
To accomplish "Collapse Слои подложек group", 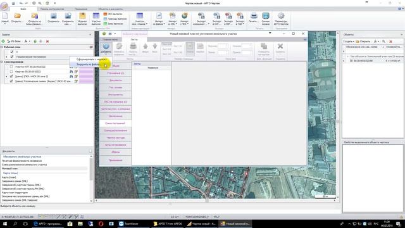I will tap(2, 62).
